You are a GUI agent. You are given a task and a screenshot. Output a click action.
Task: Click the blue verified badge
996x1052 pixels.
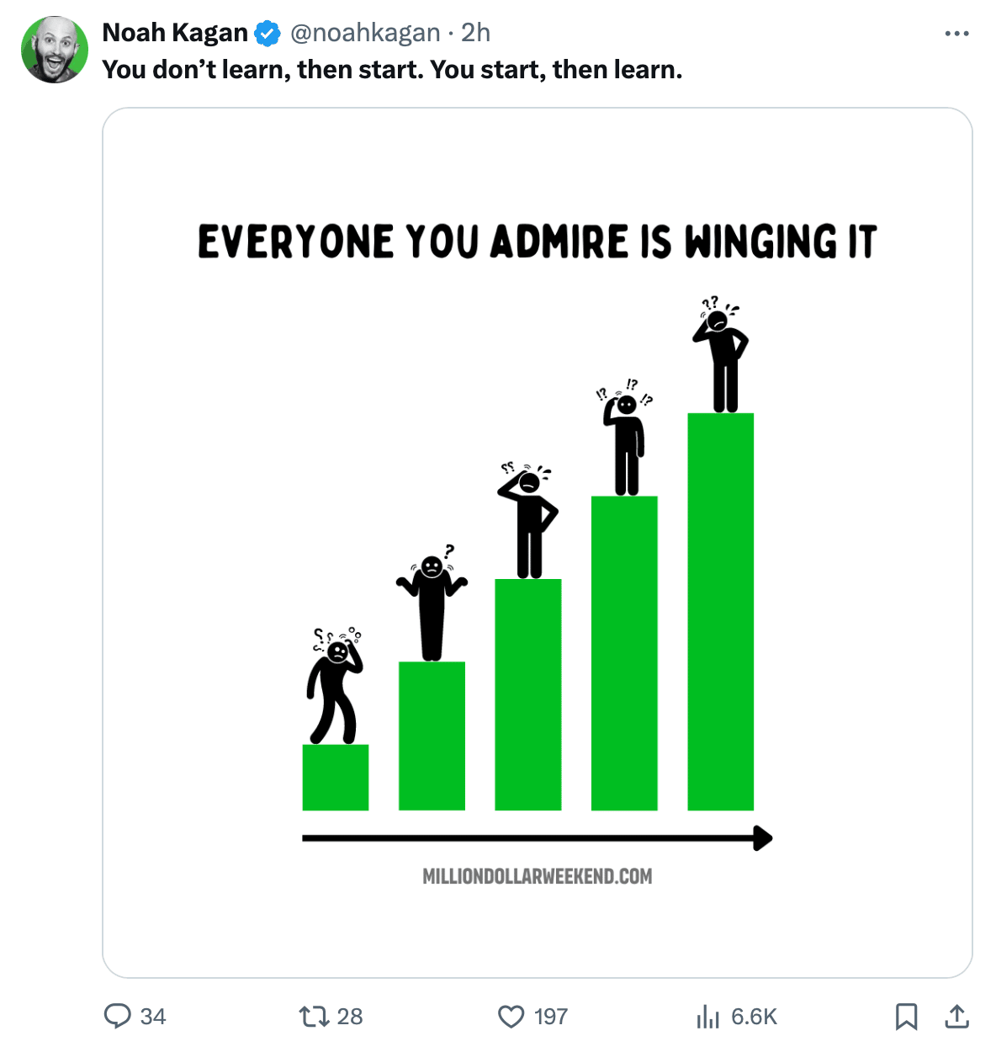coord(268,33)
